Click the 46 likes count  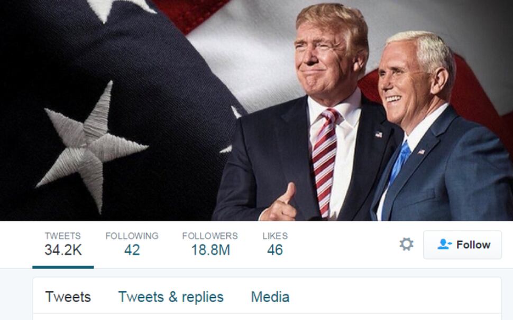coord(275,250)
